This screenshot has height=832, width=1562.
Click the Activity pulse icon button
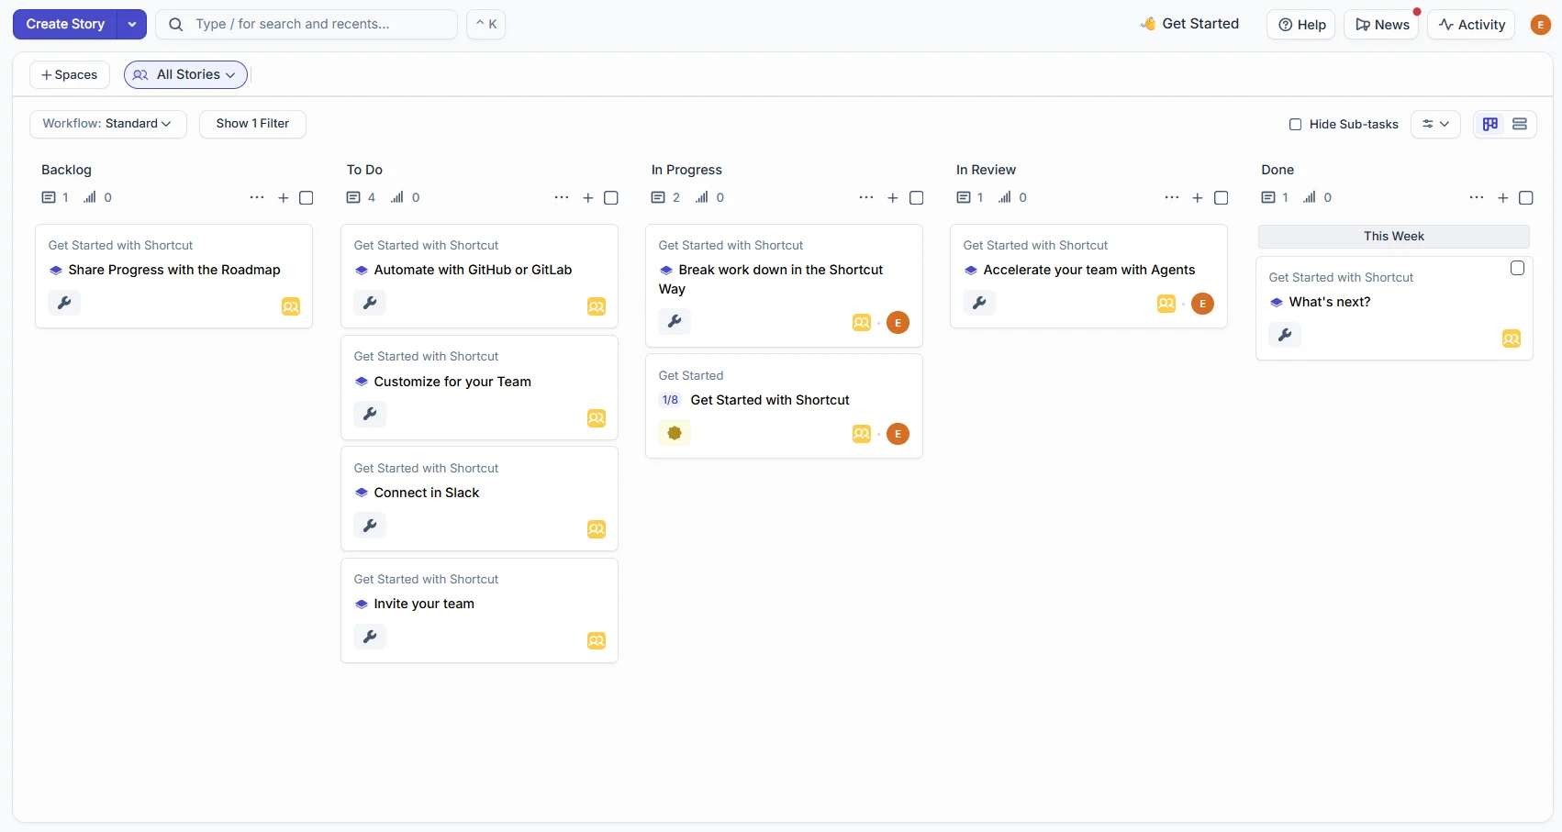1471,25
